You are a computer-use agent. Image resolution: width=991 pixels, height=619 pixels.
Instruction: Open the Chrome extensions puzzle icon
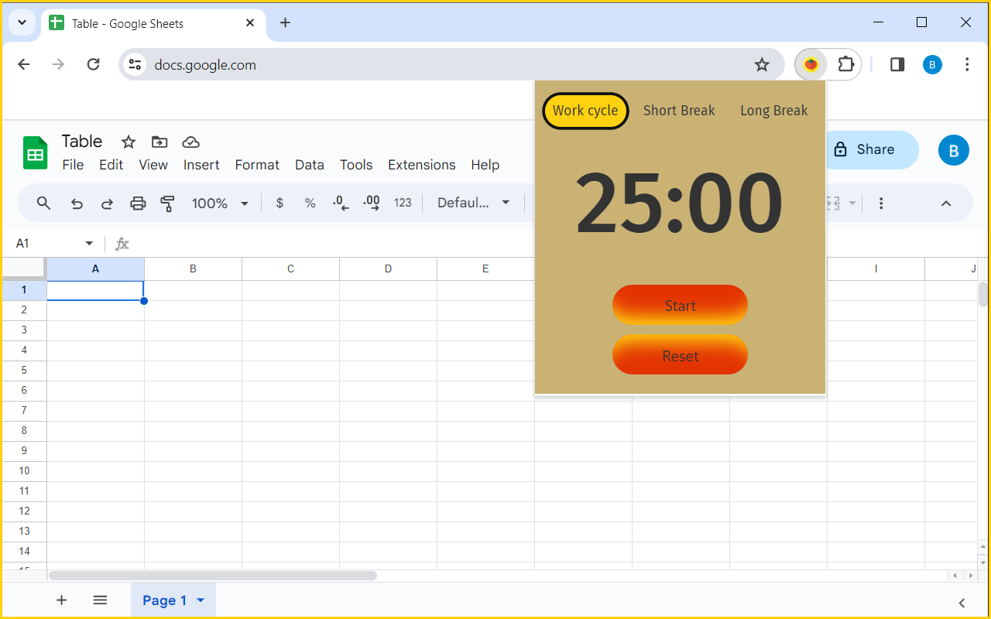[846, 65]
